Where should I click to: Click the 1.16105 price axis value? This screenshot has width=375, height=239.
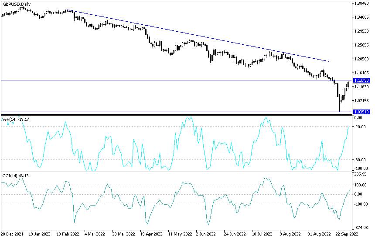point(361,73)
